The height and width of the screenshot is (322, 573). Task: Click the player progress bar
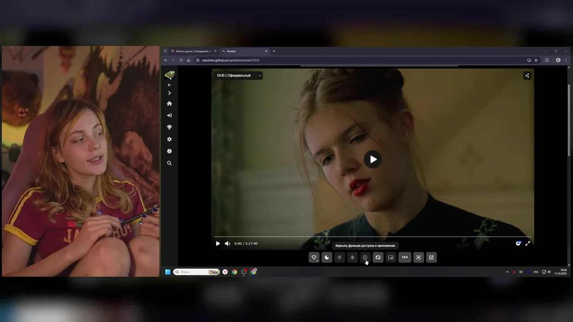tap(372, 237)
